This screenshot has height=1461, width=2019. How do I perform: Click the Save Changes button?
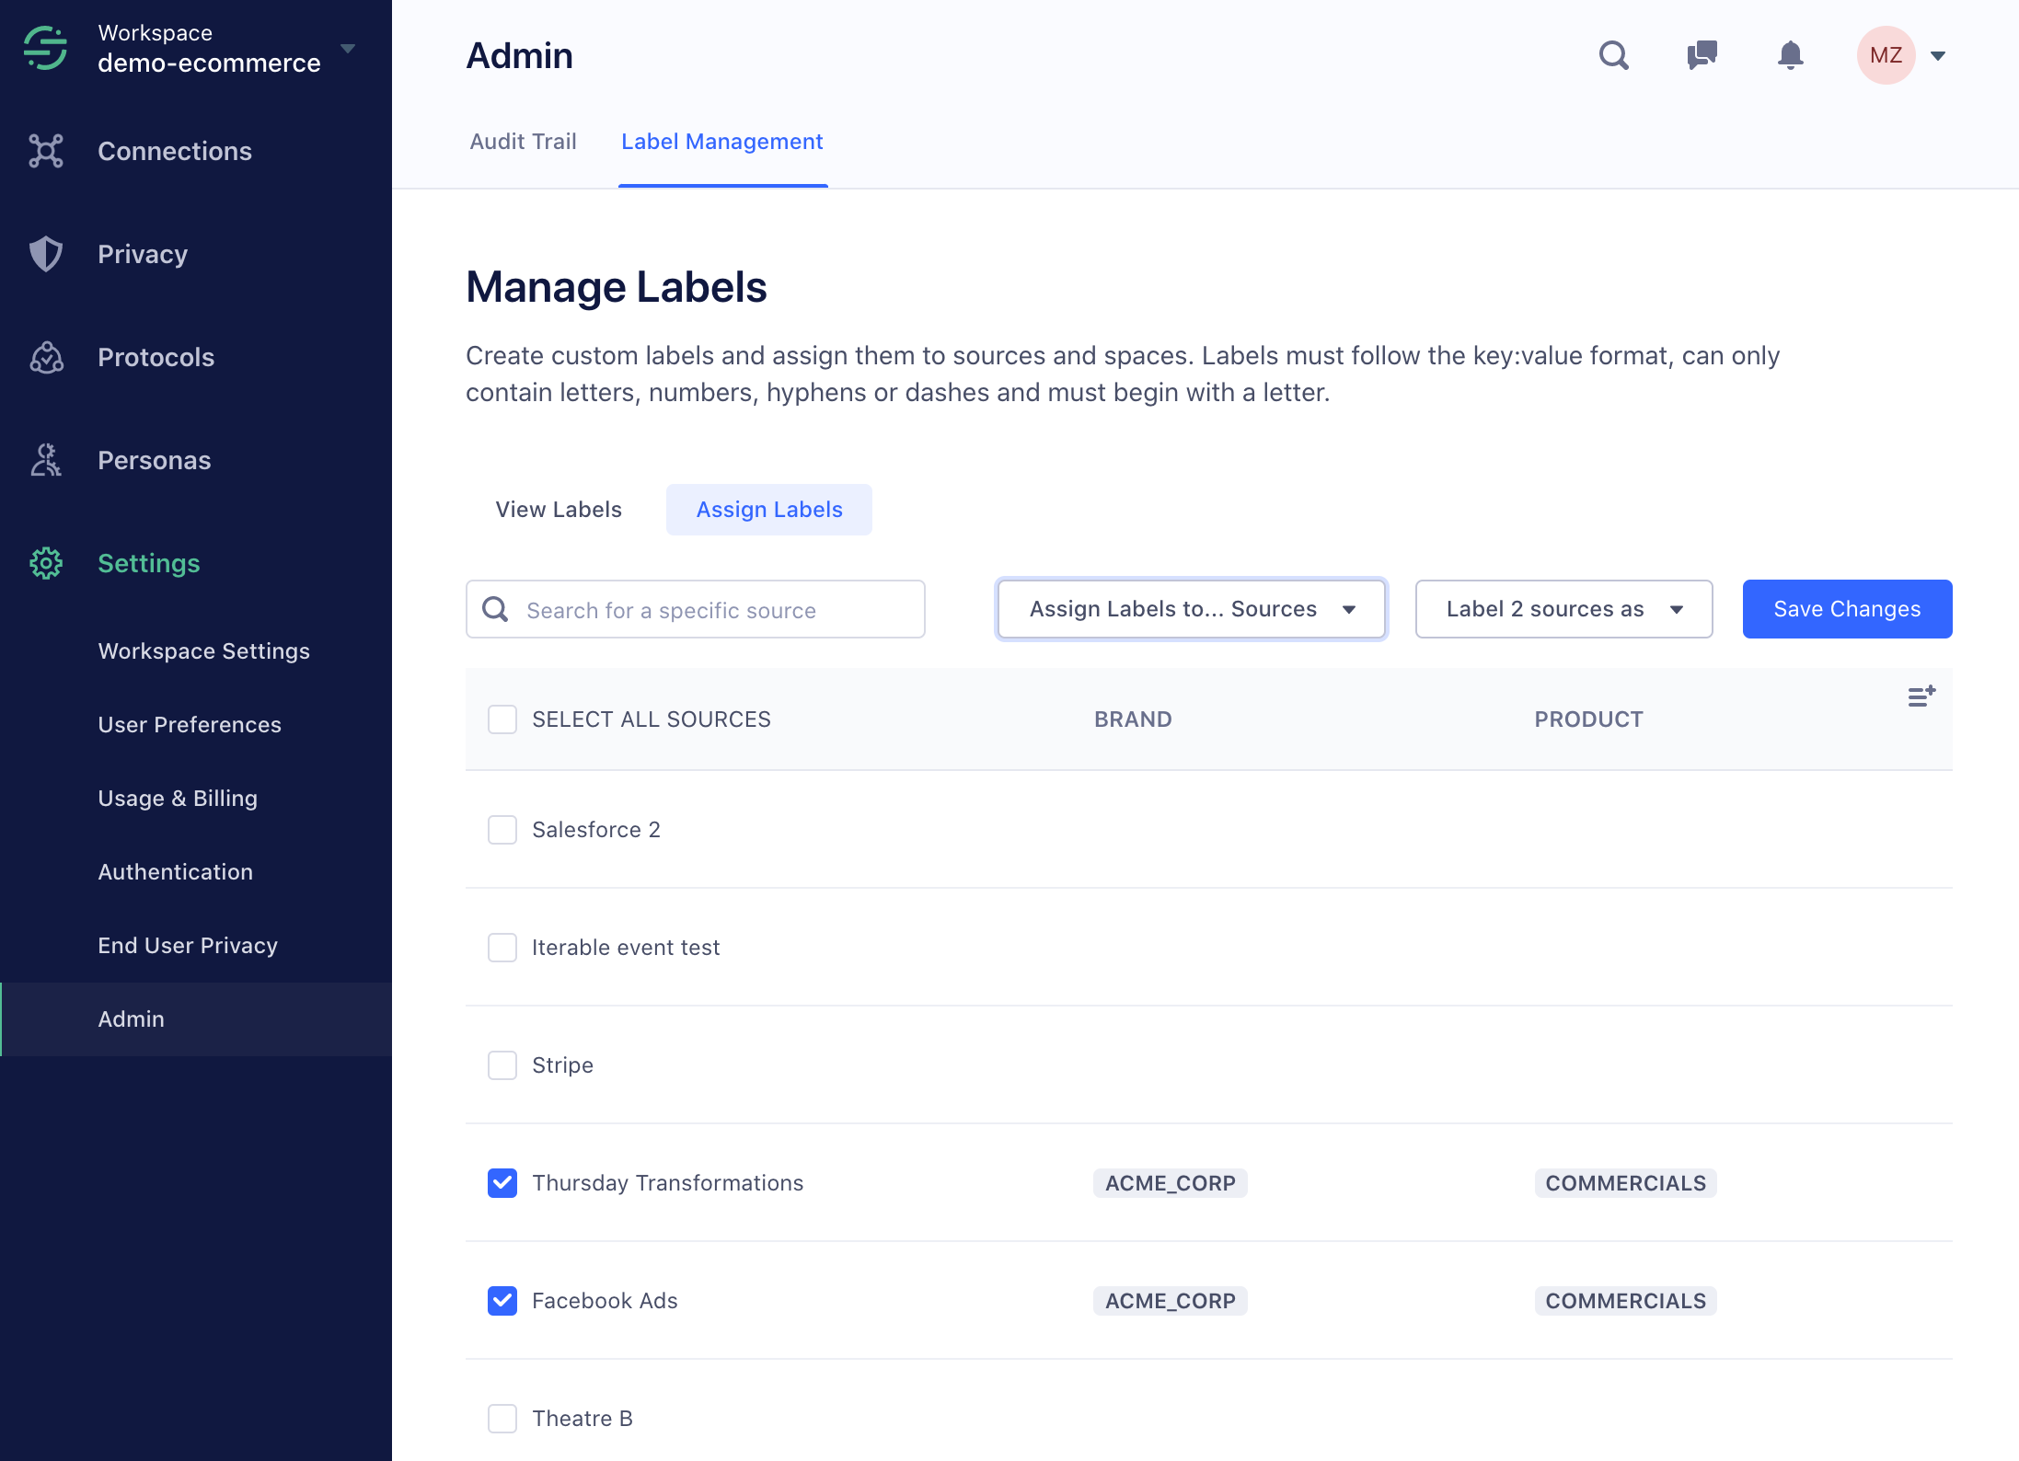(x=1847, y=609)
